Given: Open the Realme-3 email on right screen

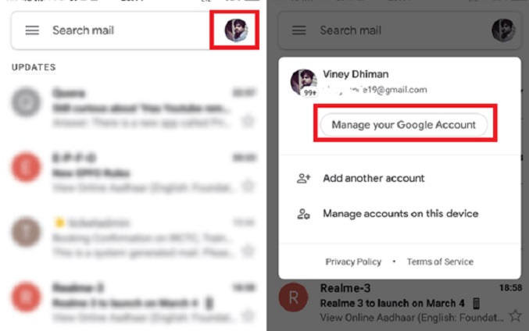Looking at the screenshot, I should click(x=400, y=303).
